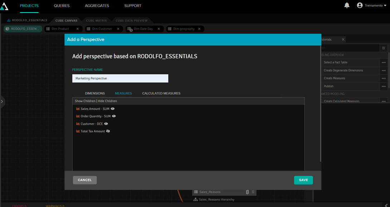Hide the Customer - DCE measure
The width and height of the screenshot is (390, 207).
point(106,124)
